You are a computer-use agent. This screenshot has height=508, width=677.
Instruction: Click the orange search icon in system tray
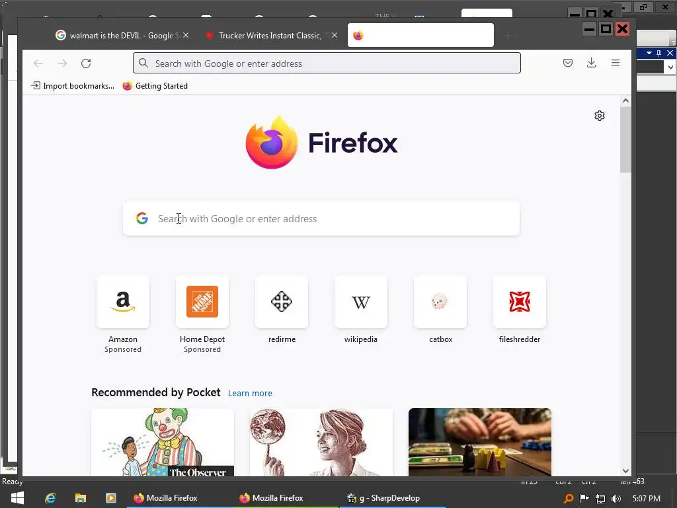569,499
